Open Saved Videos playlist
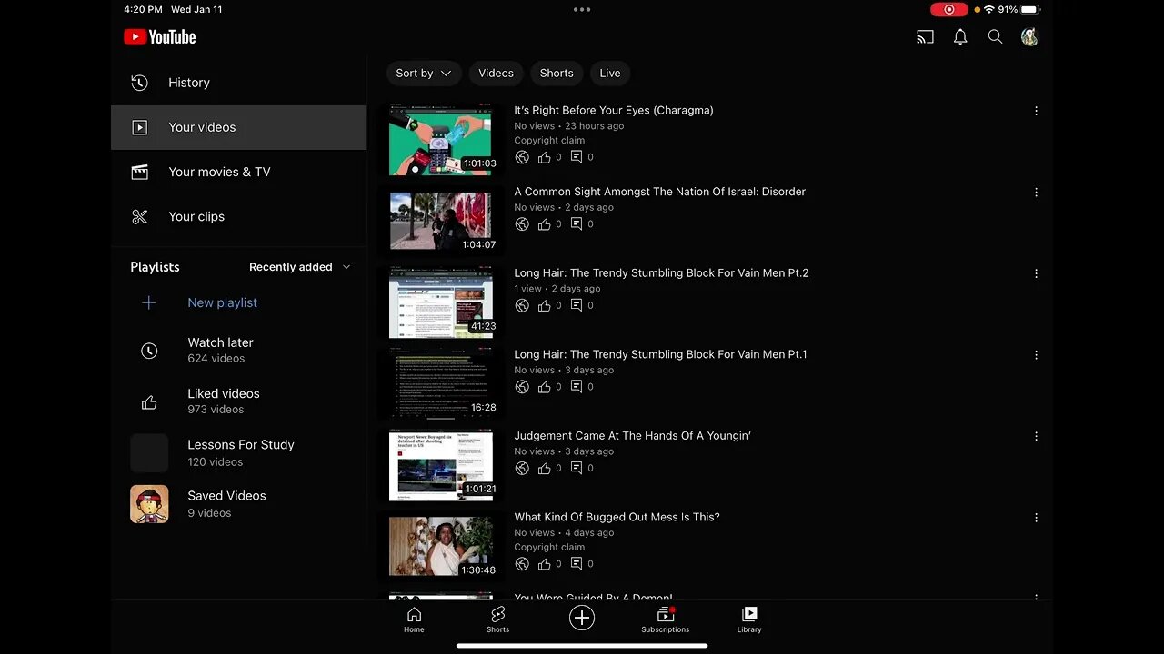The height and width of the screenshot is (654, 1164). (238, 504)
